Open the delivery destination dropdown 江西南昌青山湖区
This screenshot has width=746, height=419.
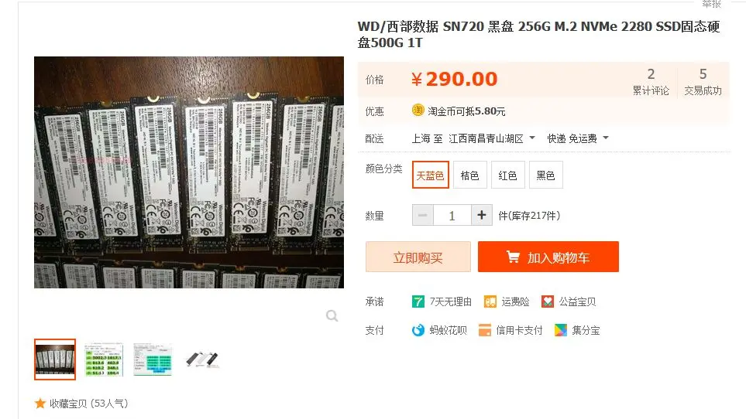[x=492, y=138]
